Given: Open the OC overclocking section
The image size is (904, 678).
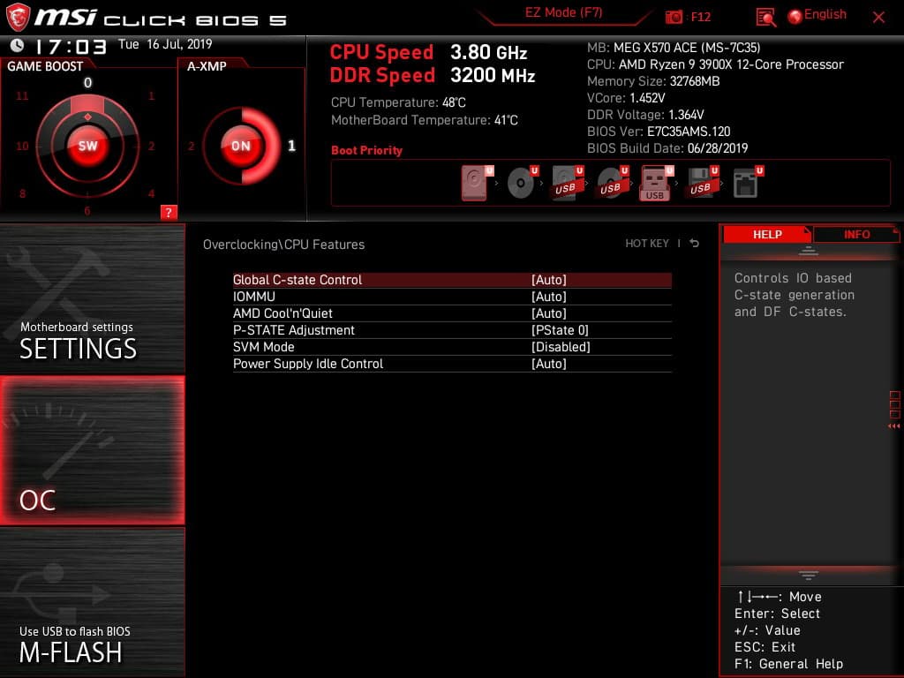Looking at the screenshot, I should tap(92, 450).
